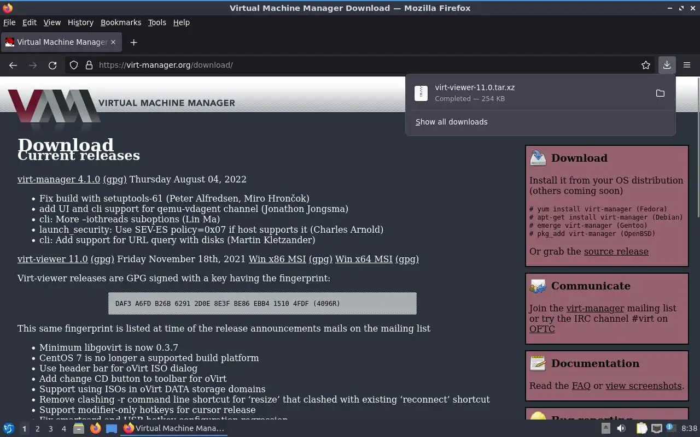Open the Lubuntu start menu icon
Screen dimensions: 700x437
[9, 428]
